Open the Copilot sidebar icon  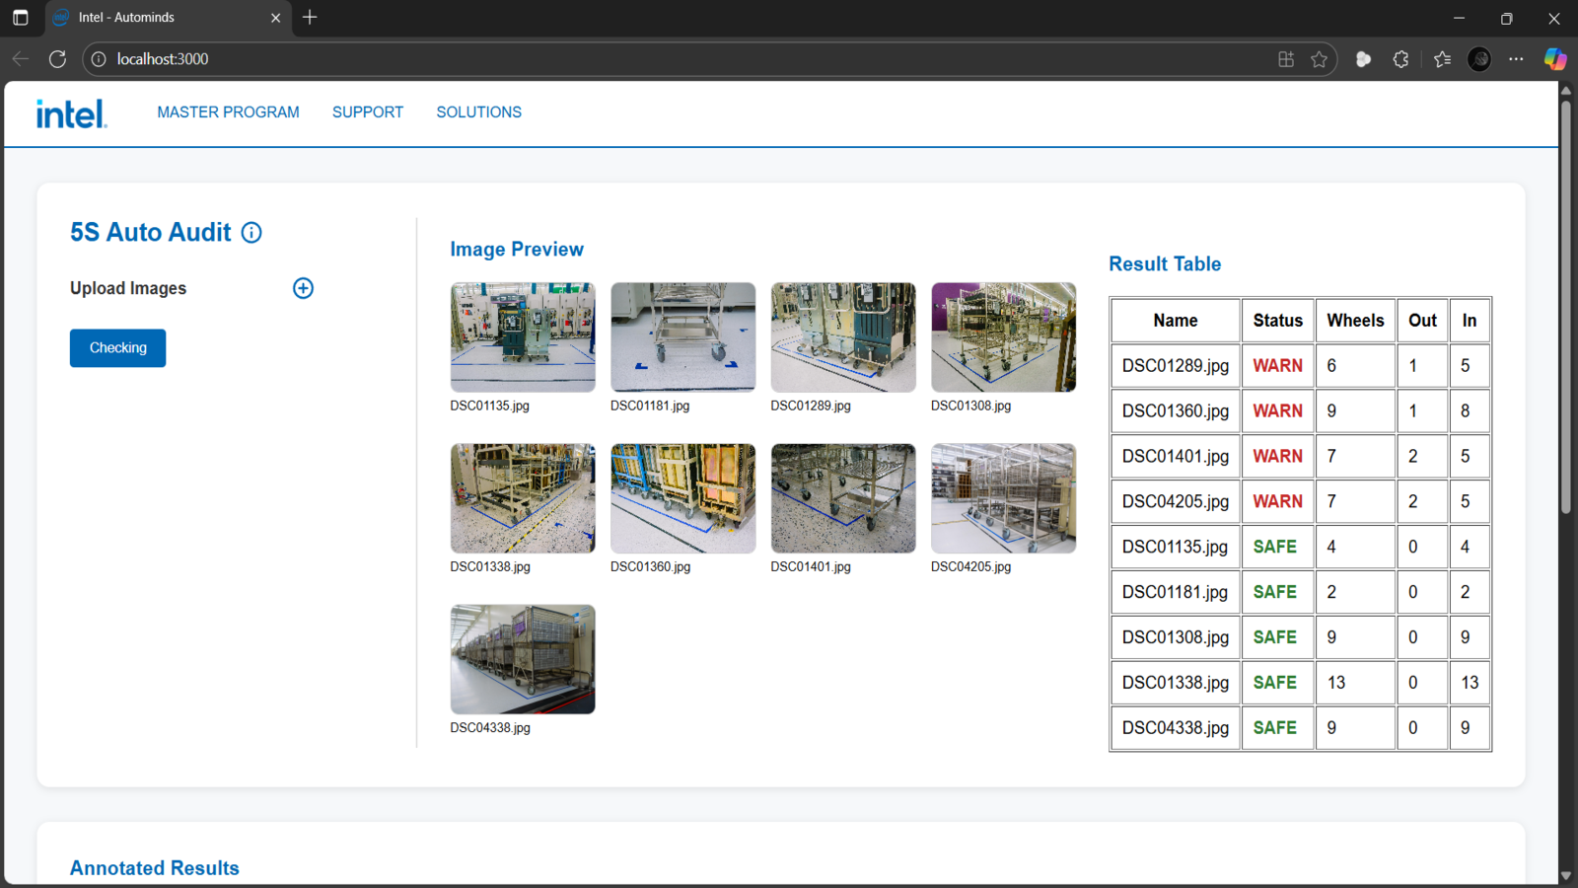[x=1554, y=59]
